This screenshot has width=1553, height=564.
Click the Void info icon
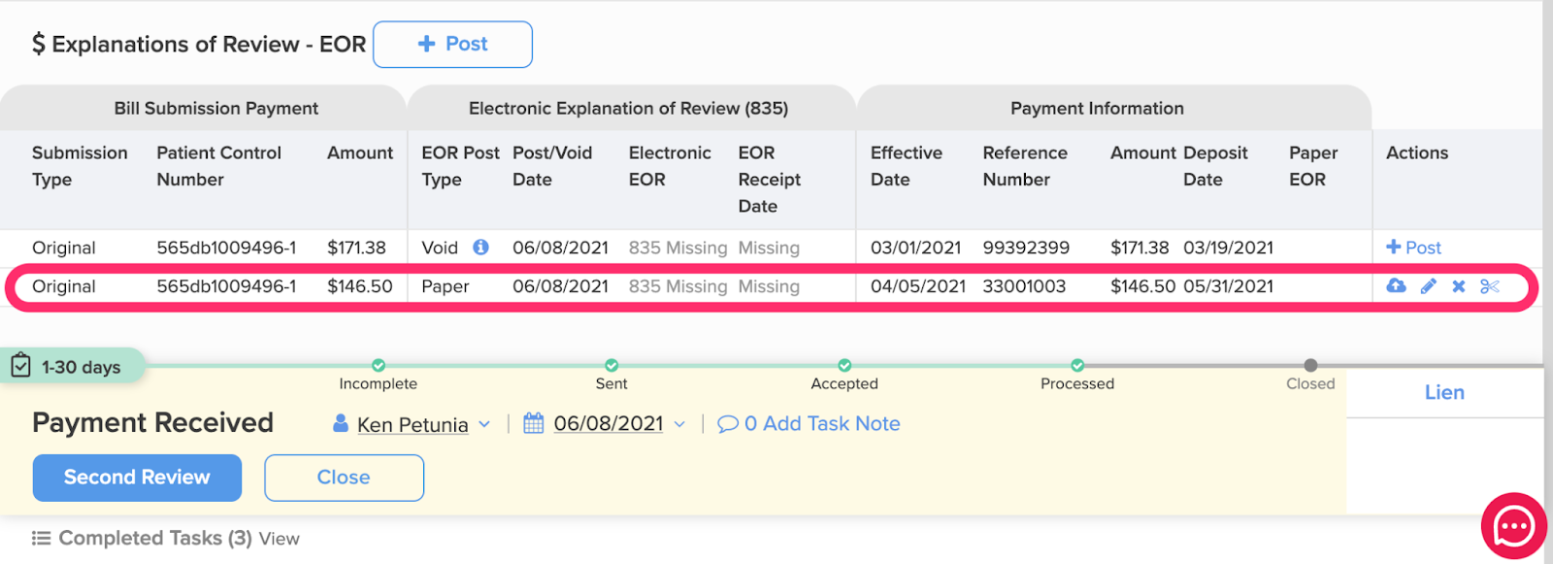tap(480, 248)
